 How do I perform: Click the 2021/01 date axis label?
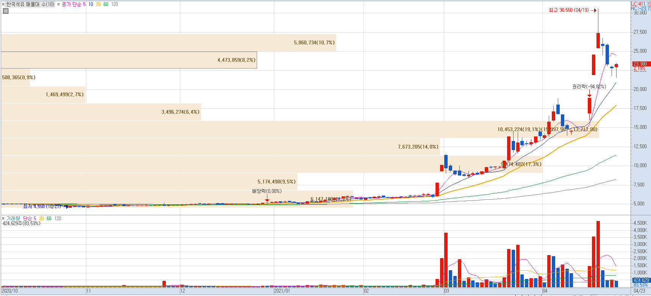[x=282, y=291]
